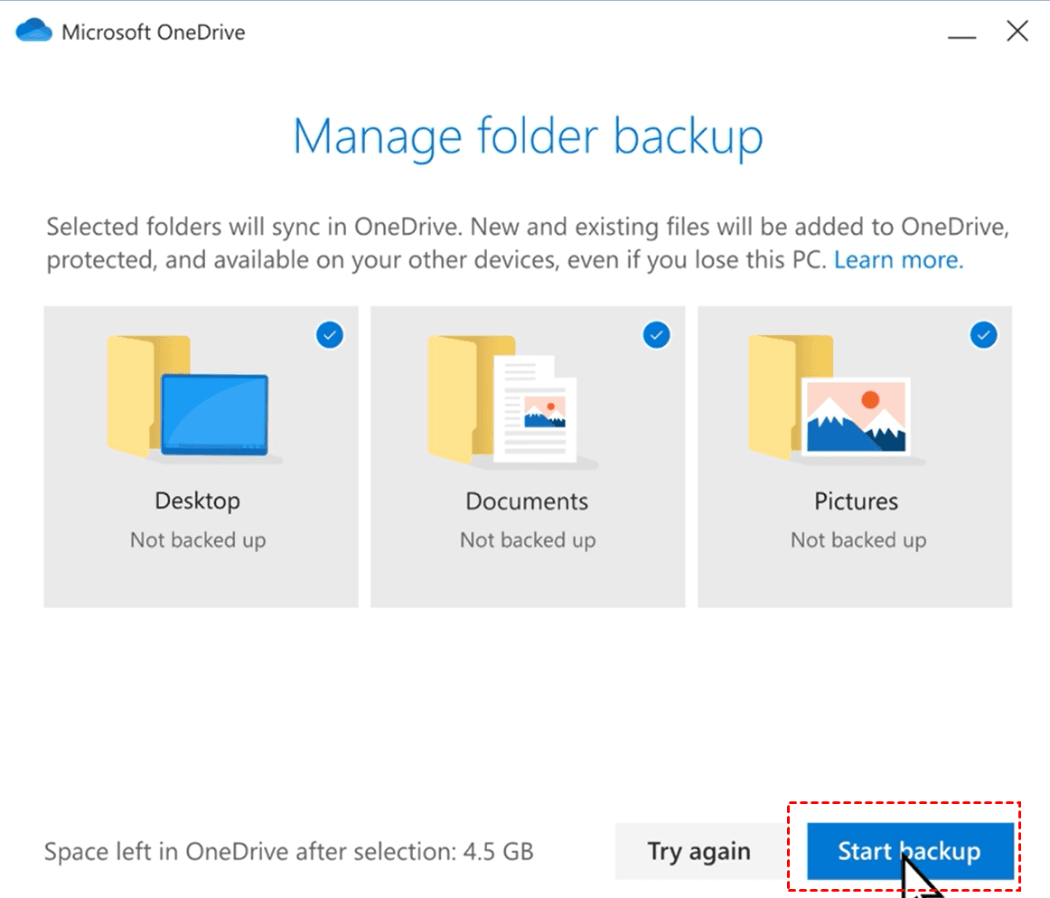Viewport: 1050px width, 898px height.
Task: Select the Pictures label text
Action: [x=856, y=501]
